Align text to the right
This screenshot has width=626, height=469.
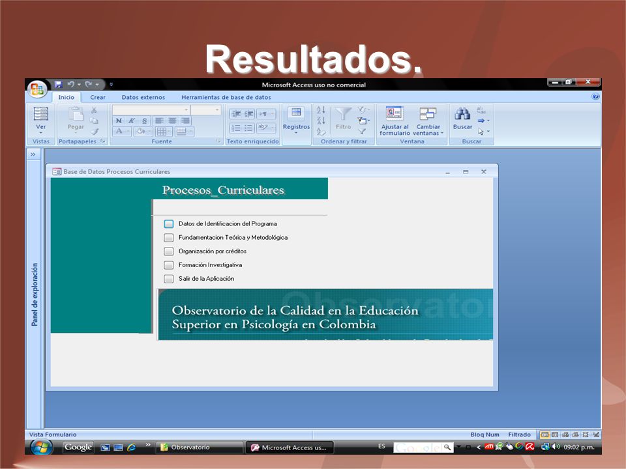click(185, 121)
